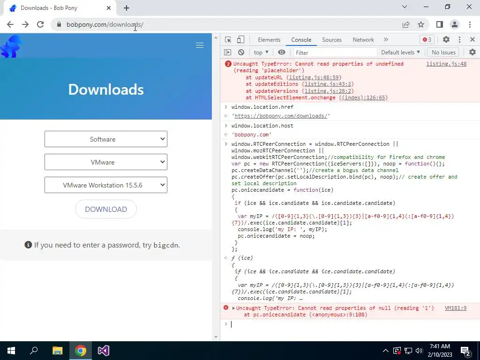Open DevTools settings gear
This screenshot has height=360, width=480.
pos(446,39)
